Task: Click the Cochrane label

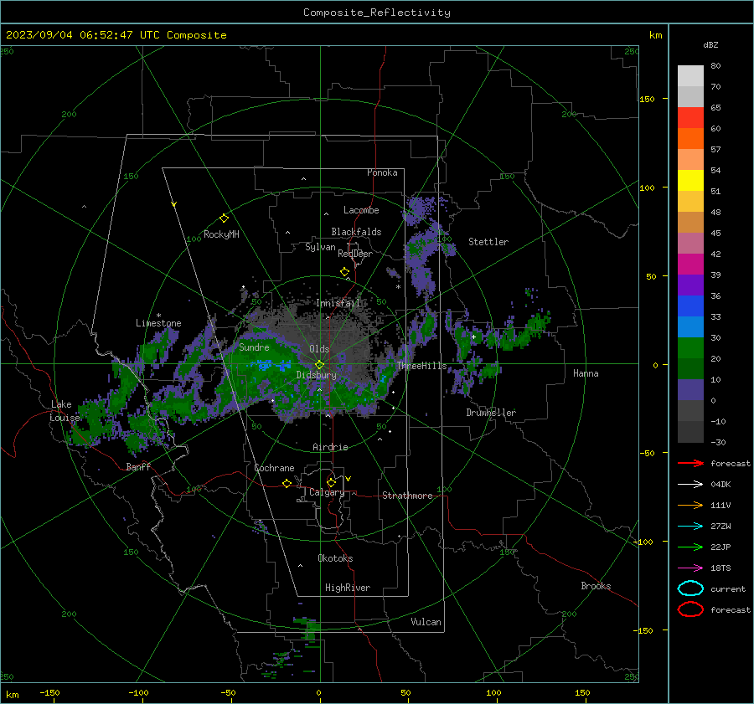Action: [274, 468]
